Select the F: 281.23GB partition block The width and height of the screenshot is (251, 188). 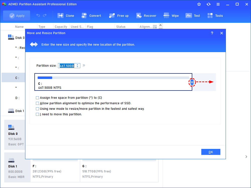click(55, 171)
